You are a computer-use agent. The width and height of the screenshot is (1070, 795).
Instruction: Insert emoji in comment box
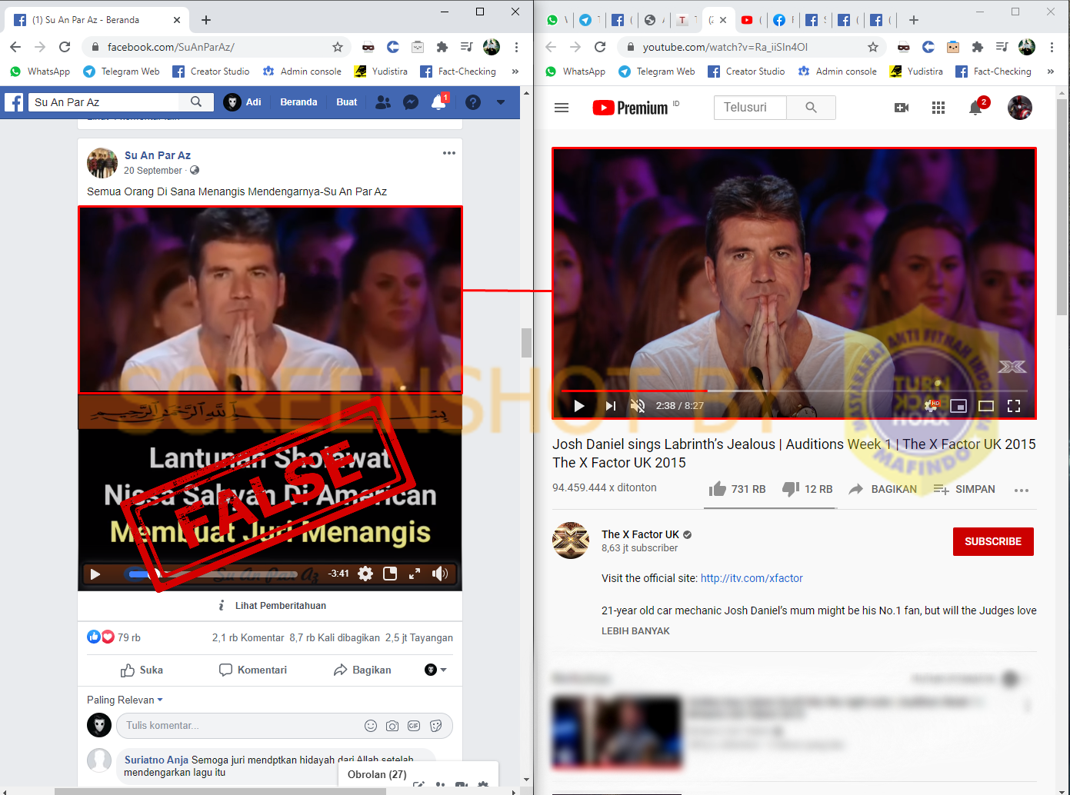[371, 726]
